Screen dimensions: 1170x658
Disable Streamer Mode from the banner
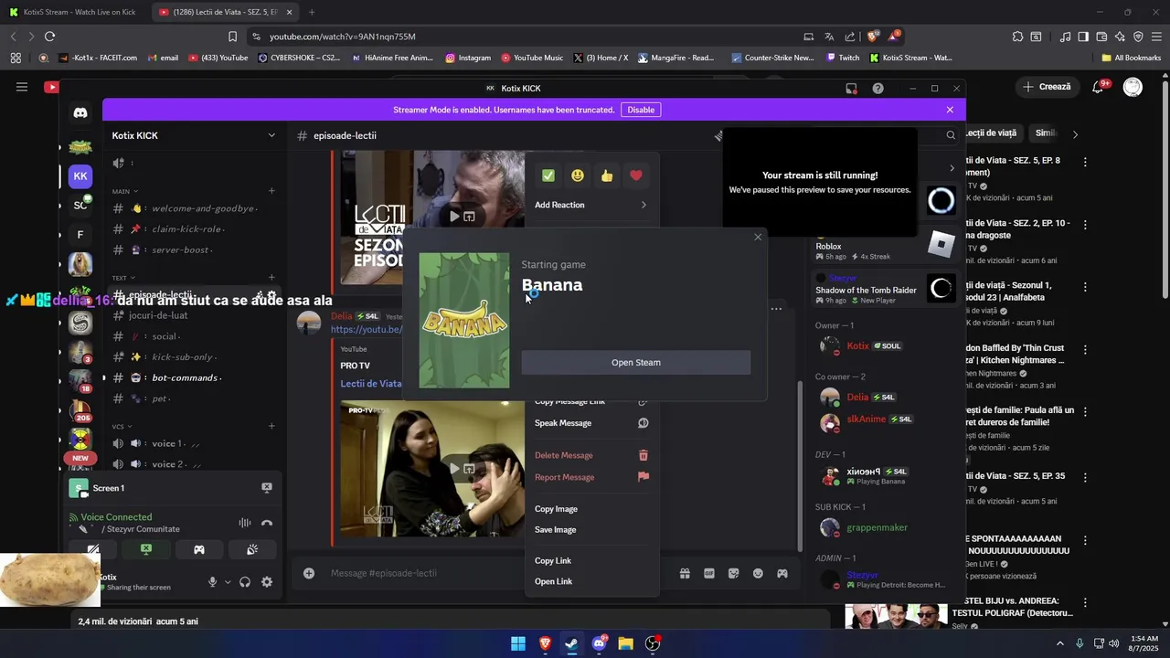point(641,110)
